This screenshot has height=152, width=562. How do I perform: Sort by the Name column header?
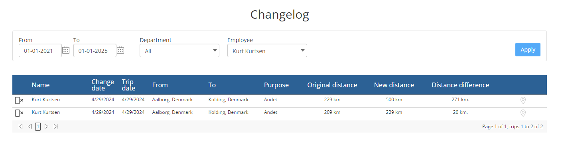point(41,85)
